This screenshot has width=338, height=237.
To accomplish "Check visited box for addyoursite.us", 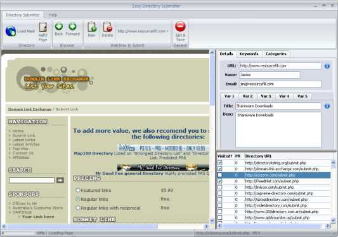I will (x=219, y=217).
